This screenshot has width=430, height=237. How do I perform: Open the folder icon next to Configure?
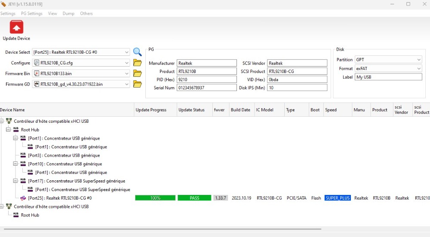(137, 63)
